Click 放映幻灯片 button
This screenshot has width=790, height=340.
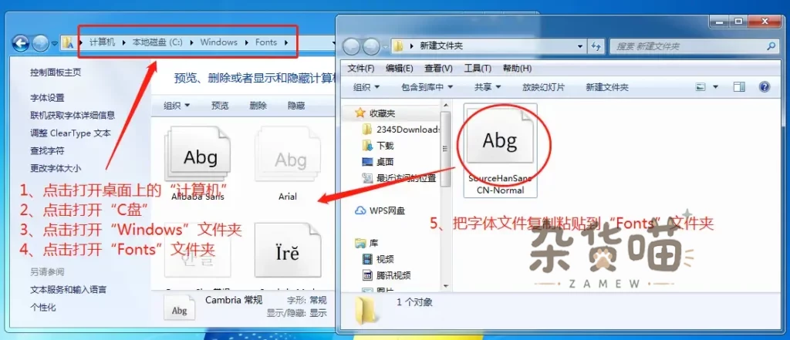pyautogui.click(x=544, y=87)
